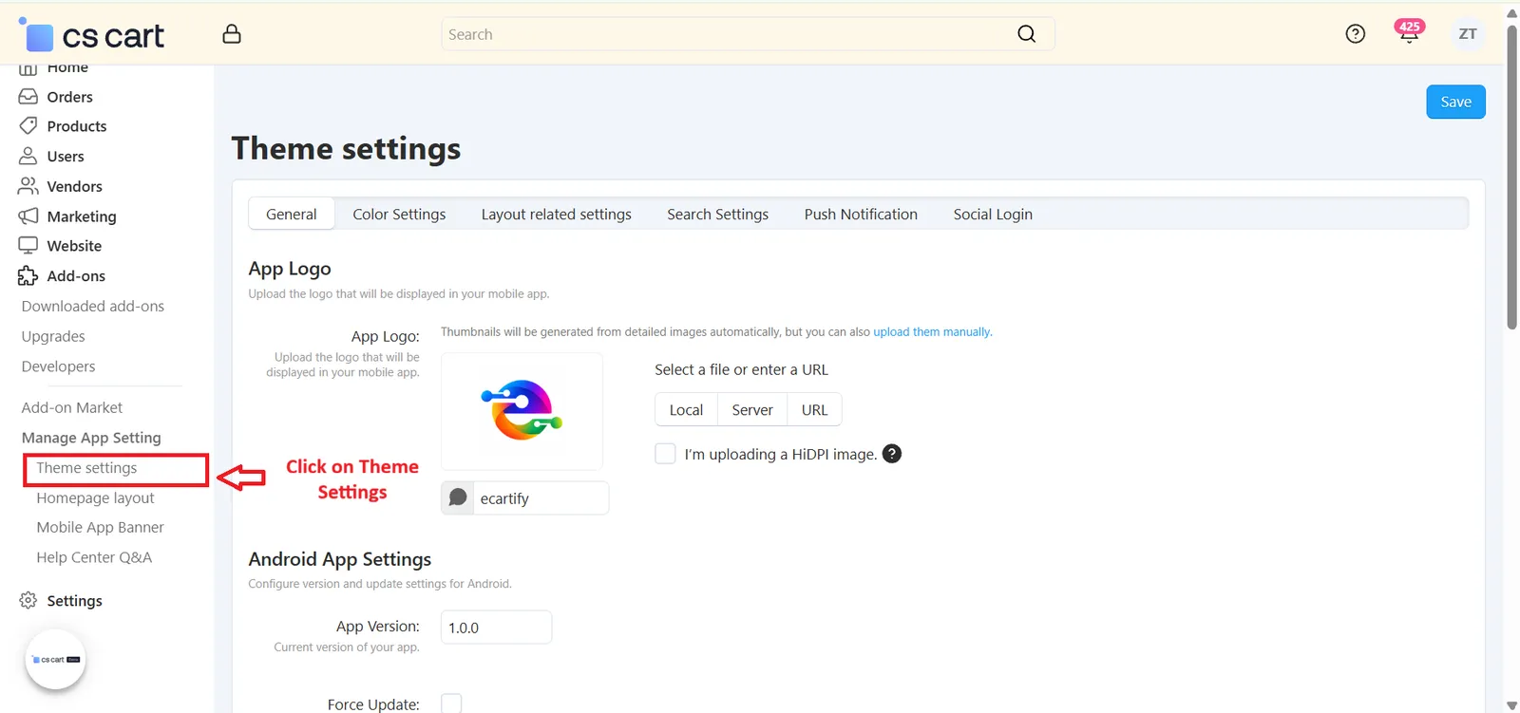Switch to the Color Settings tab
1520x713 pixels.
[x=399, y=215]
